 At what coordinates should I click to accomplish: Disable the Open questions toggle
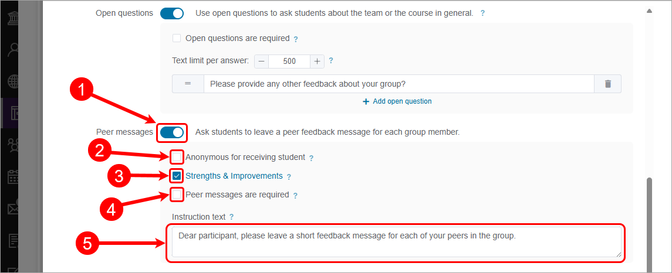pos(172,13)
